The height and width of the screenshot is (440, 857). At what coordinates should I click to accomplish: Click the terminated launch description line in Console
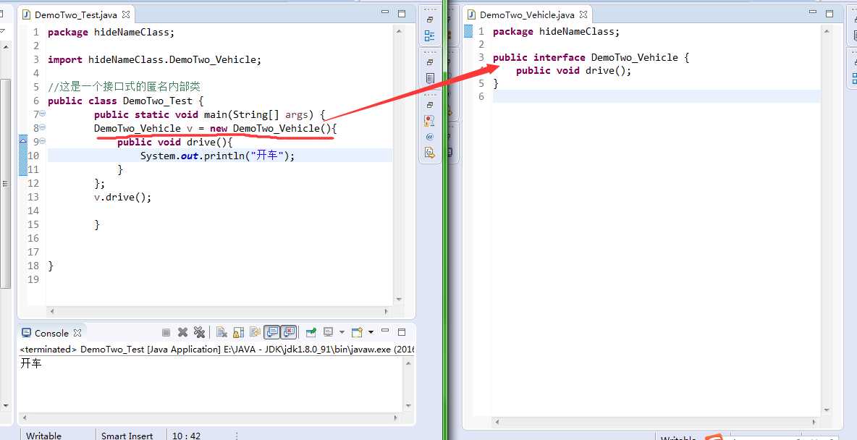[217, 349]
